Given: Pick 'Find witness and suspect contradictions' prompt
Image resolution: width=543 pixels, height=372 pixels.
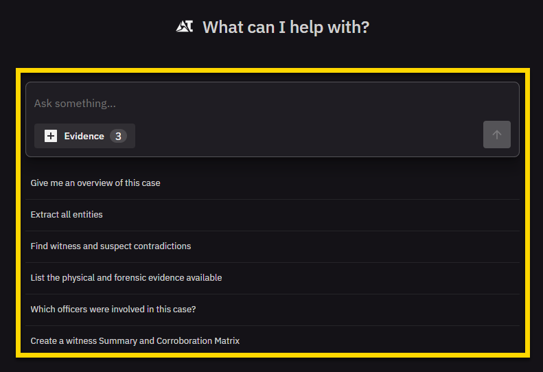Looking at the screenshot, I should (x=111, y=246).
